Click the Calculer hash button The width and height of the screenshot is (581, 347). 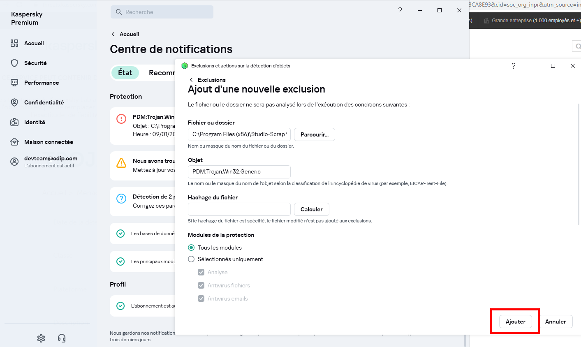click(x=312, y=209)
